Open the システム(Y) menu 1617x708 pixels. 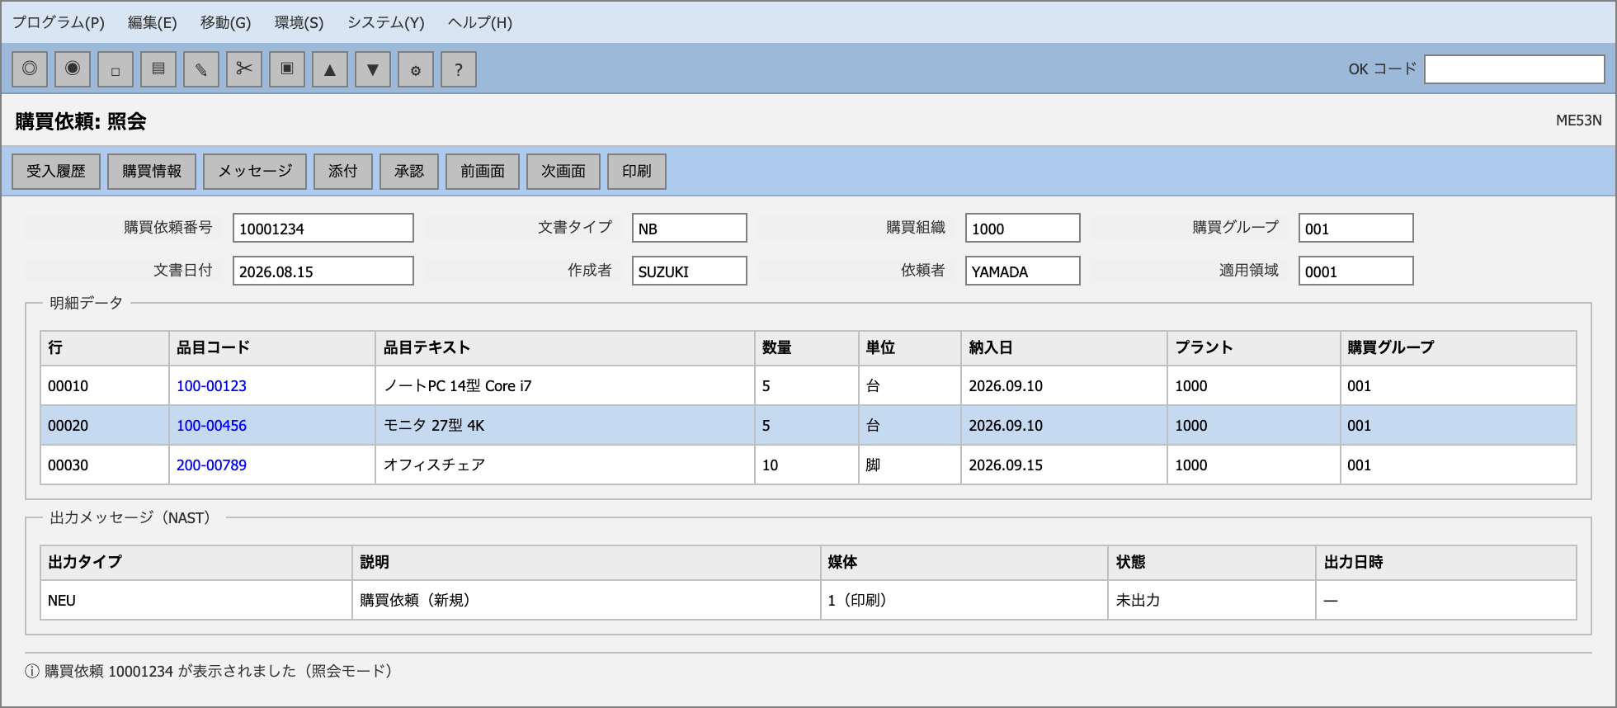coord(385,22)
